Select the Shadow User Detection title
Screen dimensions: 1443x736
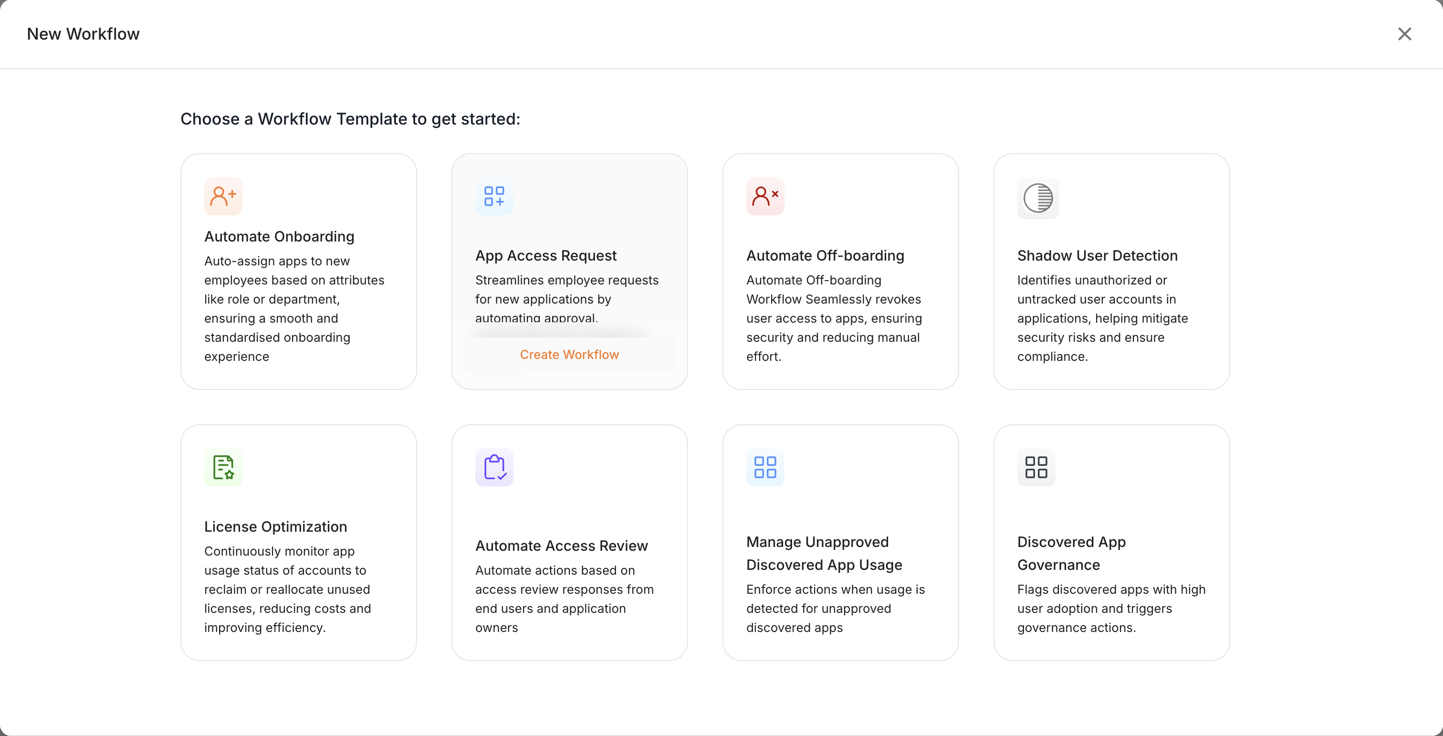[1098, 255]
